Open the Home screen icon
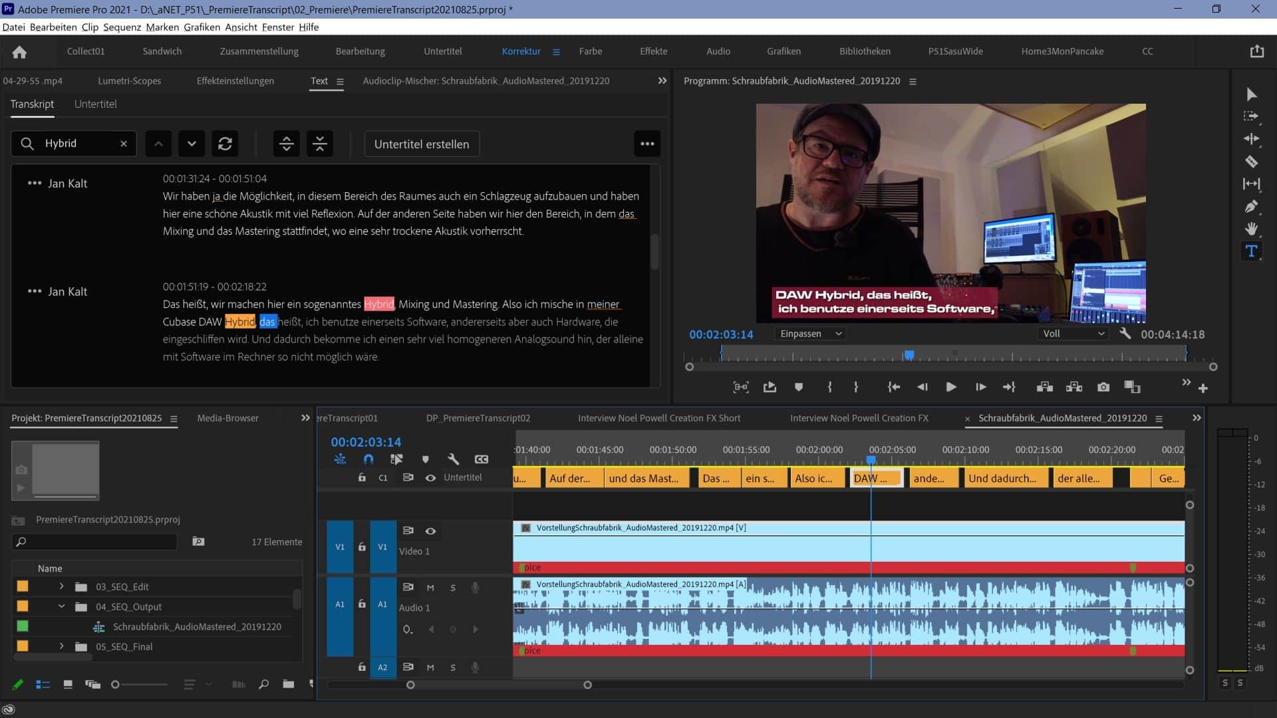The image size is (1277, 718). pos(19,51)
